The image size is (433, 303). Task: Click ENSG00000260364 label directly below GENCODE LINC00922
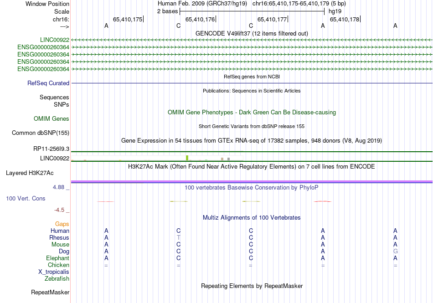pos(43,47)
